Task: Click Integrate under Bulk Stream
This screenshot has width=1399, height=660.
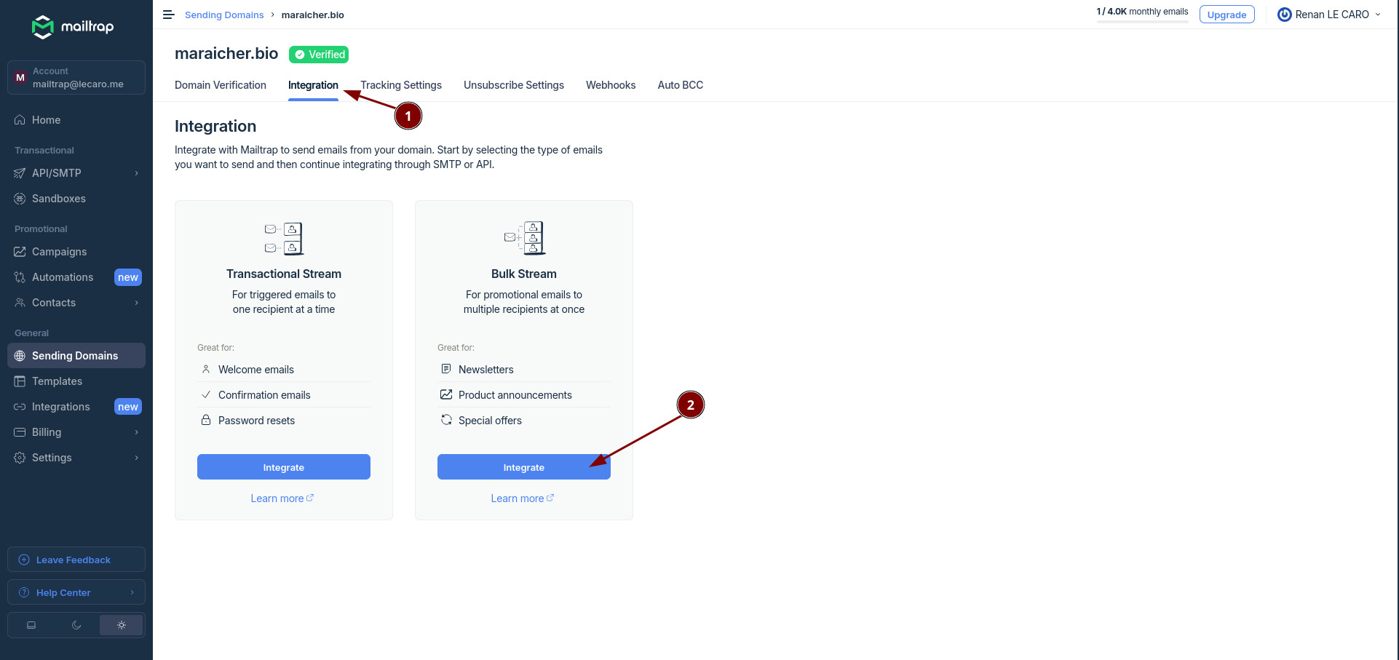Action: click(x=523, y=467)
